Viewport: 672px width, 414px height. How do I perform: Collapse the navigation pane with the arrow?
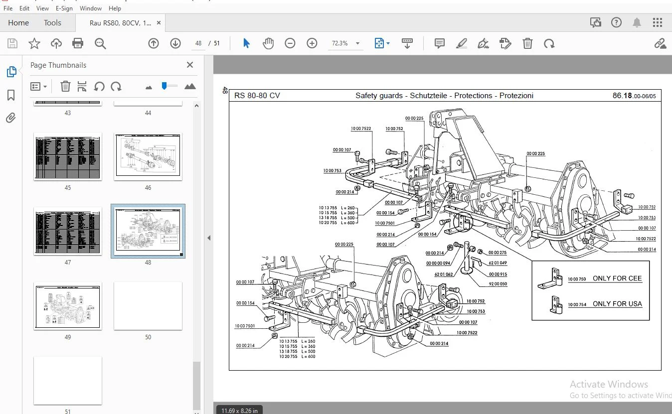click(x=209, y=238)
